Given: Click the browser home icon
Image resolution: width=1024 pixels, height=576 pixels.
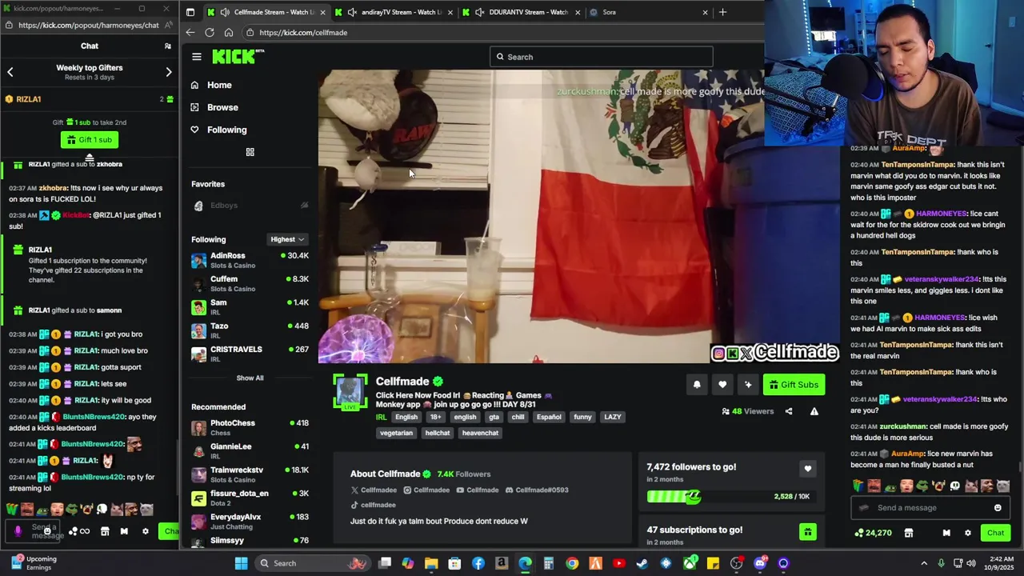Looking at the screenshot, I should 229,33.
